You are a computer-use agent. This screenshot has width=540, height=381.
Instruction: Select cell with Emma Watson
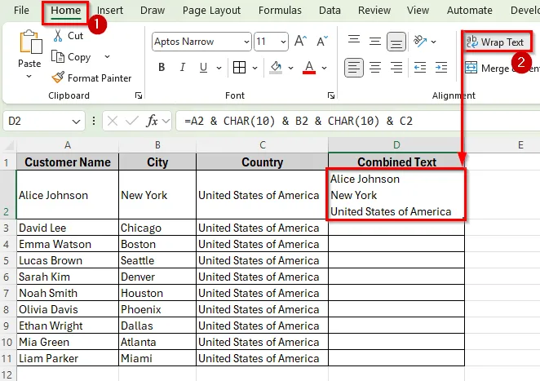click(68, 244)
